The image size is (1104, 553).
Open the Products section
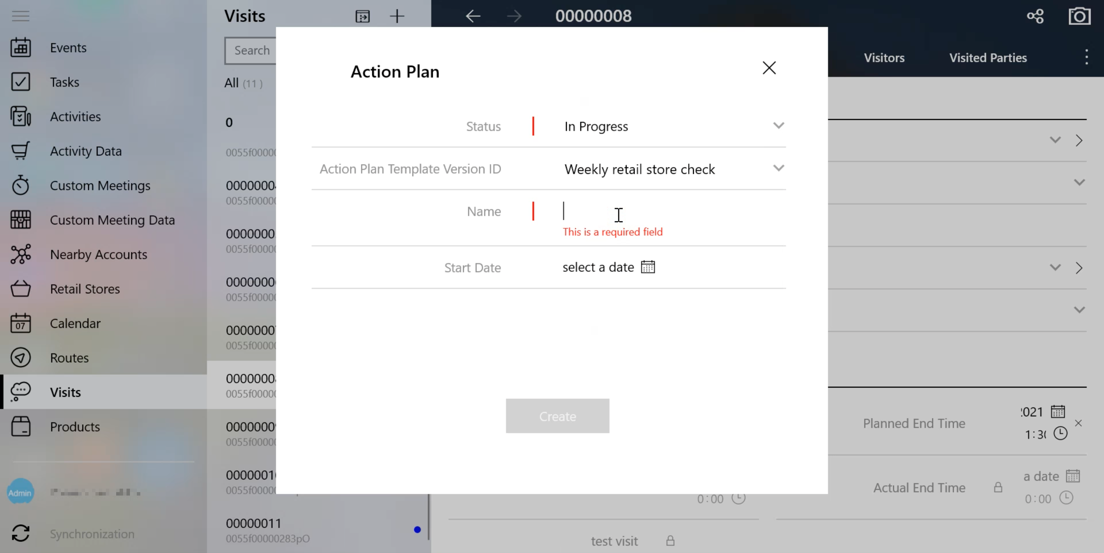point(75,427)
